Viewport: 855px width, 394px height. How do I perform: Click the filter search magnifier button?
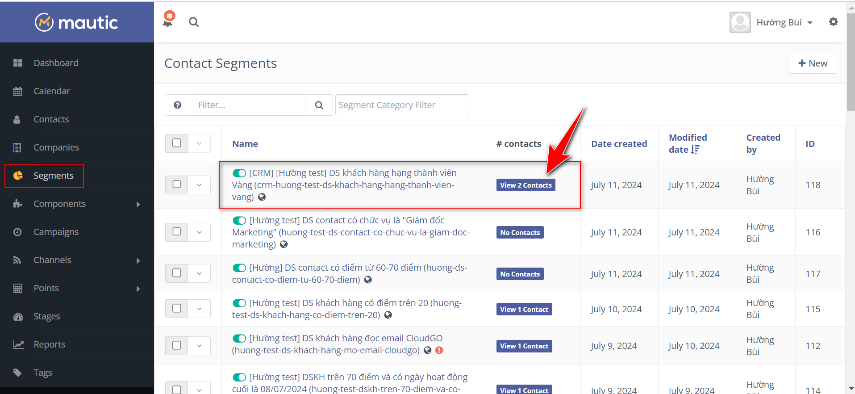319,105
